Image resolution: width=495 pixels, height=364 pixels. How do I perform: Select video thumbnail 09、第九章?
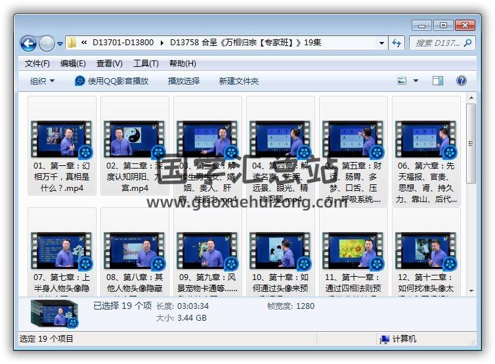tap(207, 251)
